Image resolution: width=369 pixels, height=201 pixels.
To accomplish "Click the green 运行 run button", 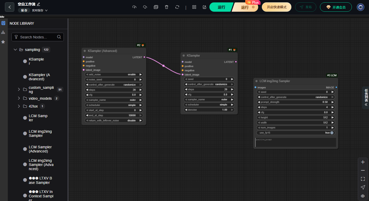I will click(x=221, y=7).
